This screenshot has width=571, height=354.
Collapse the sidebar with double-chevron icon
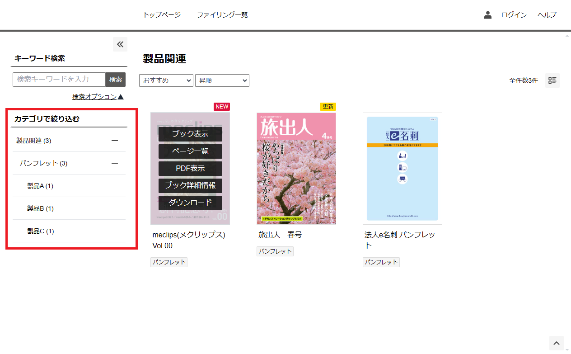pyautogui.click(x=120, y=44)
